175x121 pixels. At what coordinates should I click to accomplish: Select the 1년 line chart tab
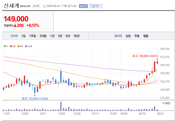(52, 36)
